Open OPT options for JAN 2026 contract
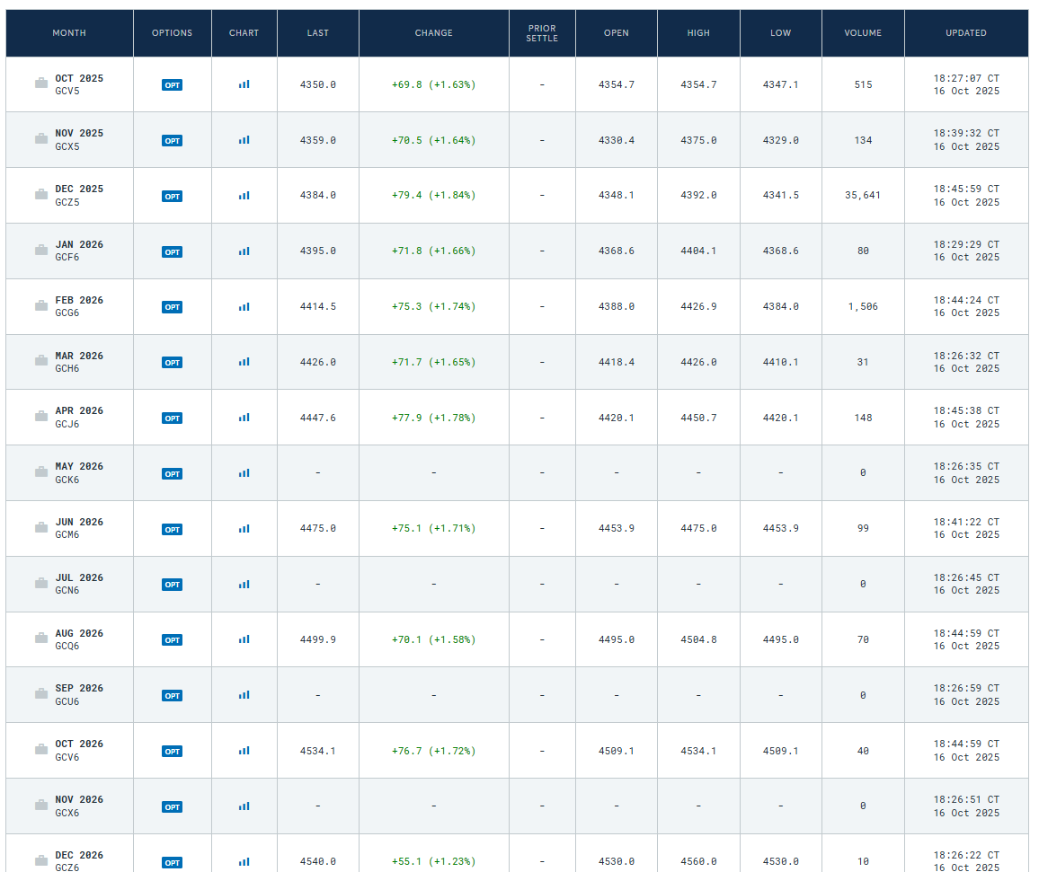The width and height of the screenshot is (1039, 872). tap(173, 252)
